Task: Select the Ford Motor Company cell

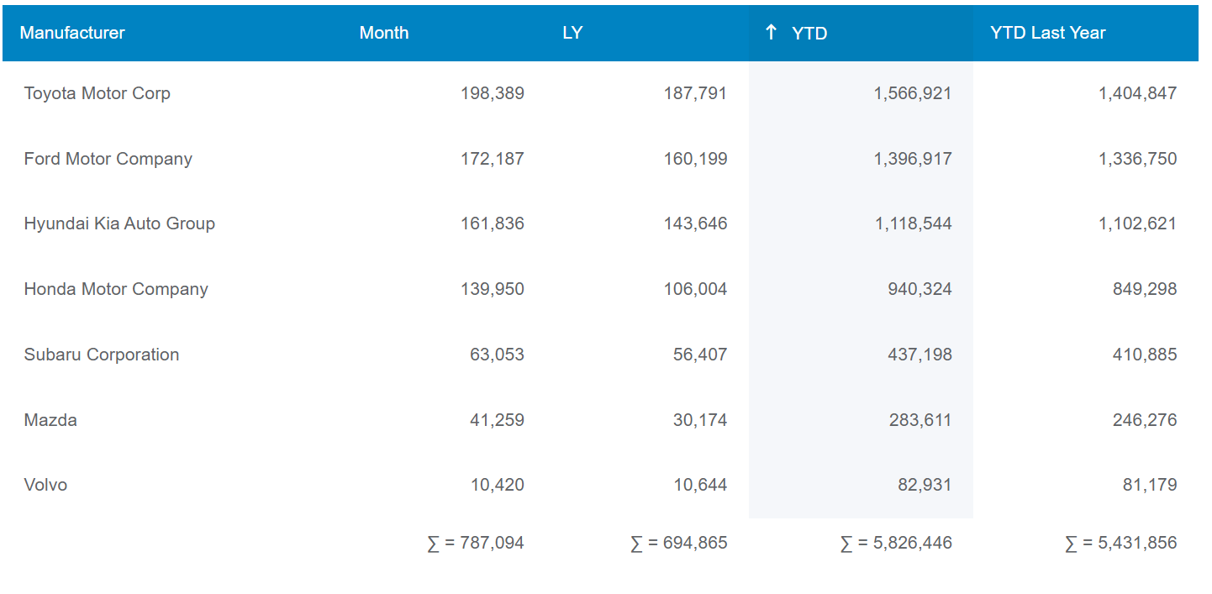Action: pos(108,159)
